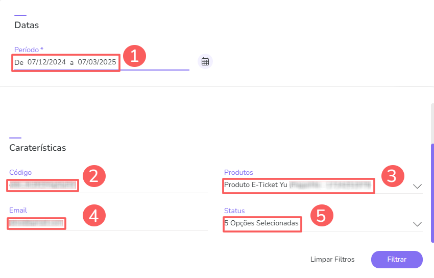Viewport: 434px width, 278px height.
Task: Open the '5 Opções Selecionadas' status selector
Action: coord(262,223)
